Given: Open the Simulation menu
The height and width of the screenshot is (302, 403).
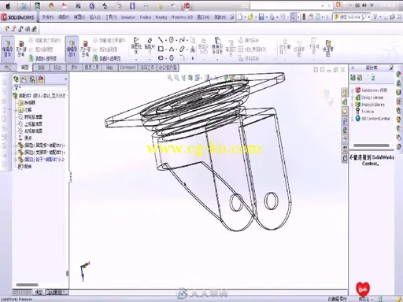Looking at the screenshot, I should (128, 17).
